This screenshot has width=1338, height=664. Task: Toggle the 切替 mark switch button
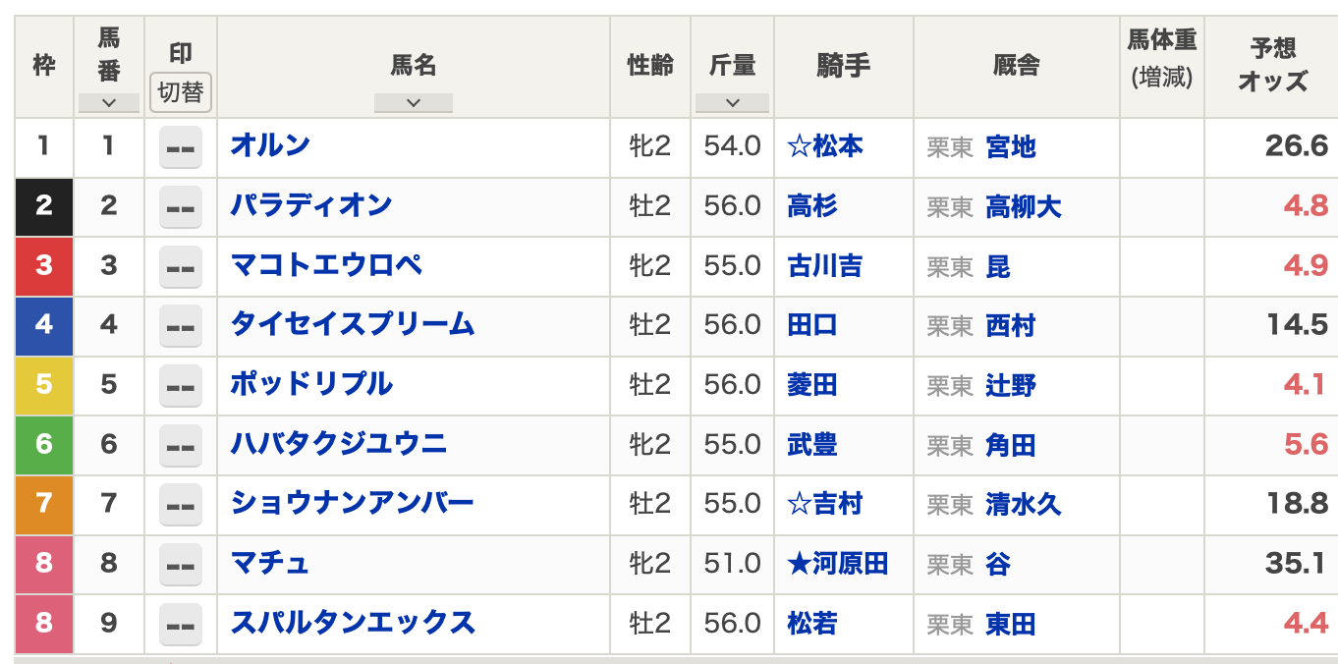181,92
